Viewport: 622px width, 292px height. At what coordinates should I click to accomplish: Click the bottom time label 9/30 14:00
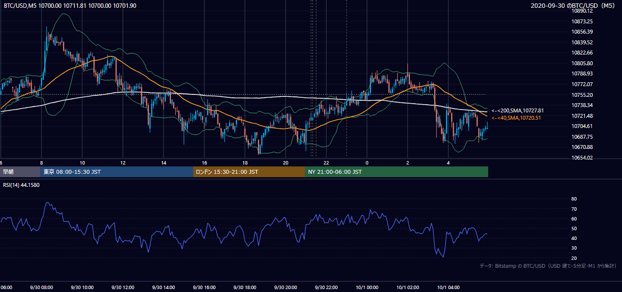pos(164,288)
